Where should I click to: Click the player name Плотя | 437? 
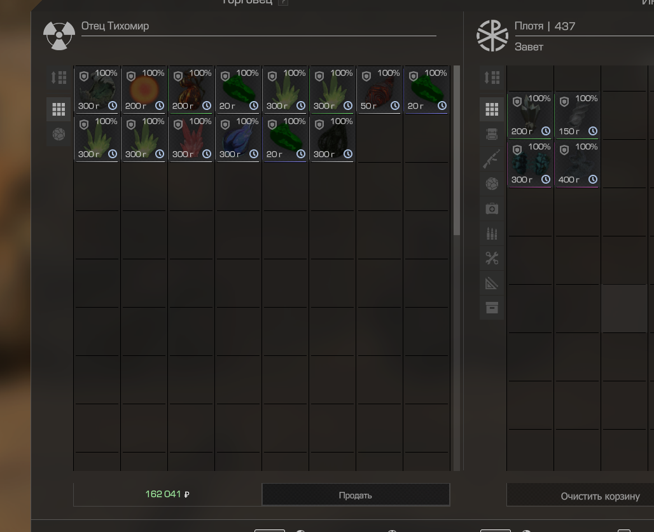[545, 26]
